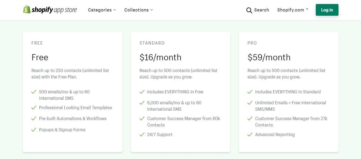Click checkmark beside Pre-built Automations & Workflows
361x159 pixels.
tap(34, 119)
